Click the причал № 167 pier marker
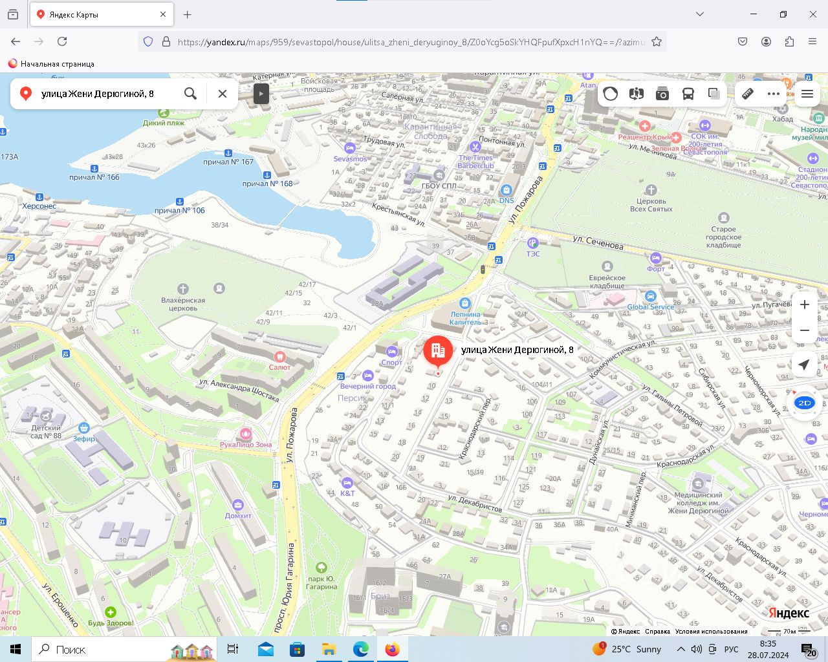Image resolution: width=828 pixels, height=662 pixels. coord(228,153)
